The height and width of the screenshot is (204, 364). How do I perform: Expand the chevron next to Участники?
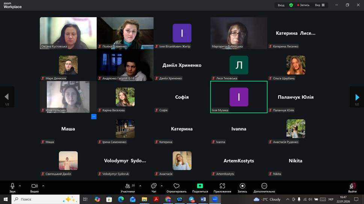pyautogui.click(x=140, y=186)
